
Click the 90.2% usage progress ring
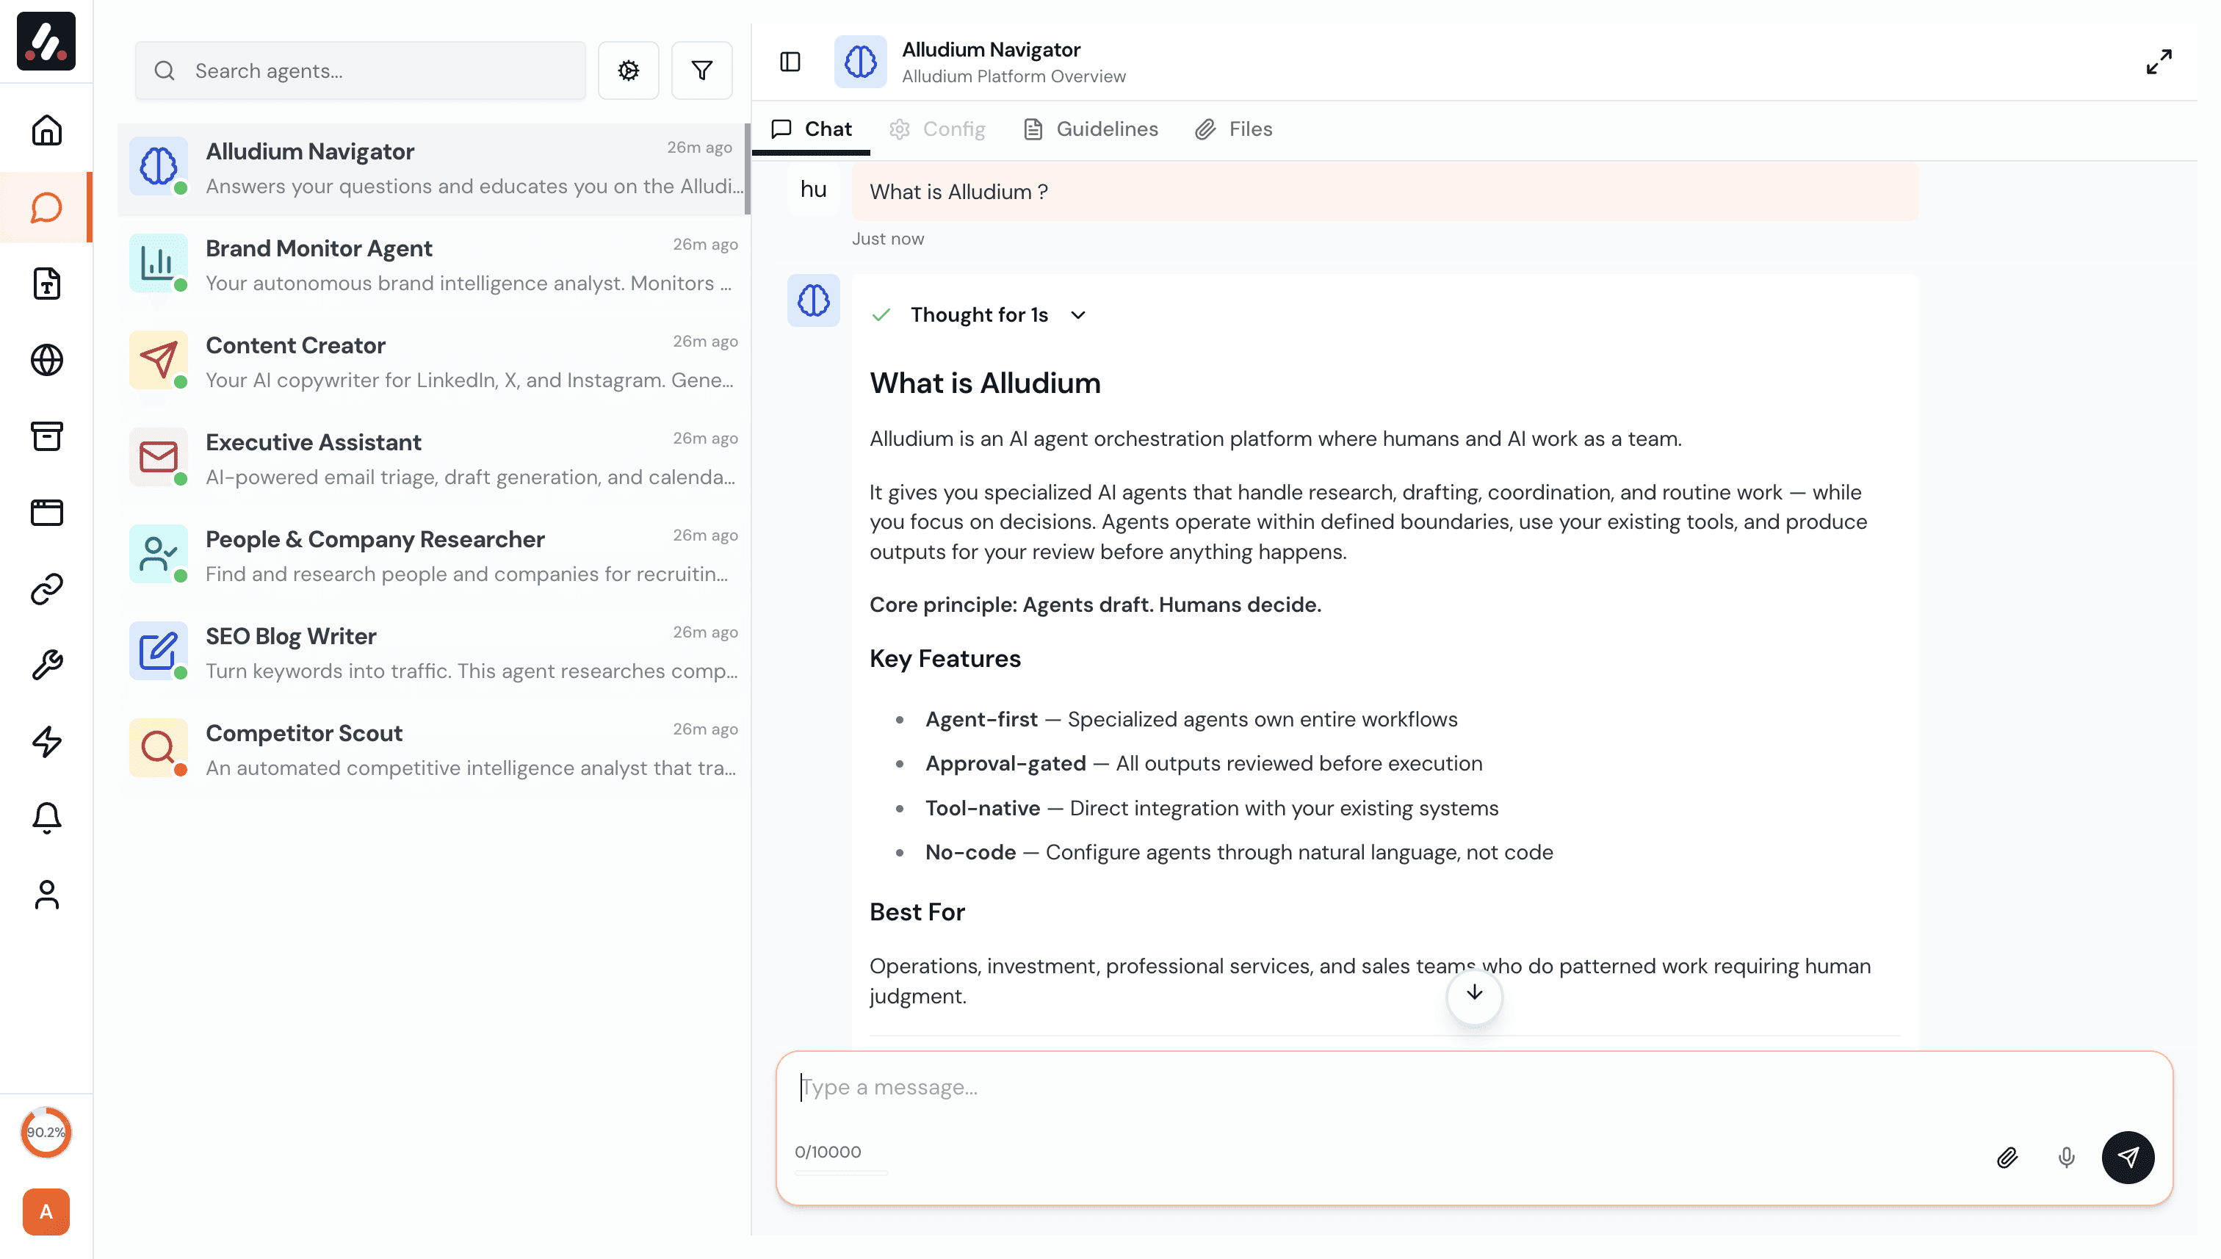pos(46,1132)
